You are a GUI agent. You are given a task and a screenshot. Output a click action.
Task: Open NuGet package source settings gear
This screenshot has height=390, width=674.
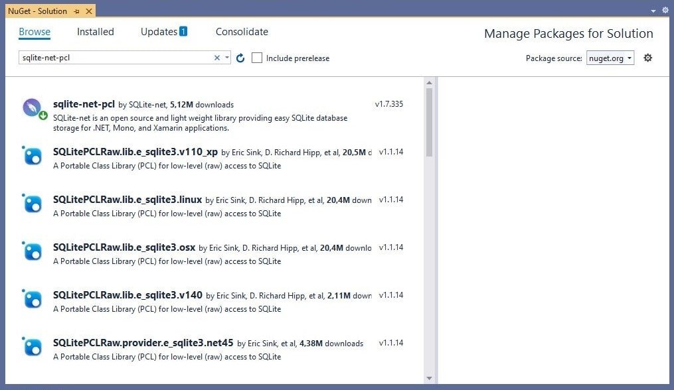pyautogui.click(x=648, y=58)
